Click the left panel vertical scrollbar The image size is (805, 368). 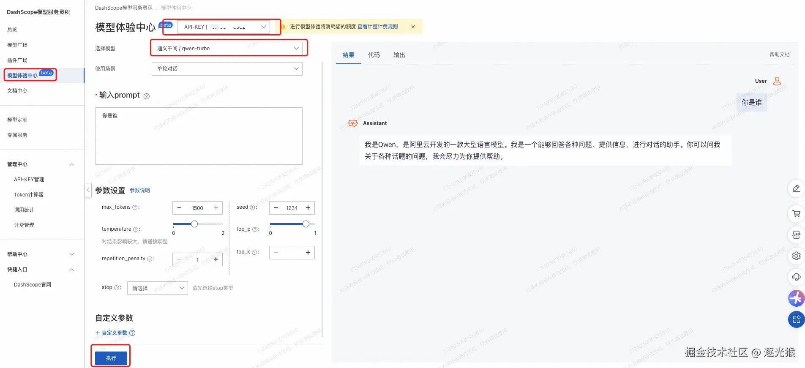[322, 199]
